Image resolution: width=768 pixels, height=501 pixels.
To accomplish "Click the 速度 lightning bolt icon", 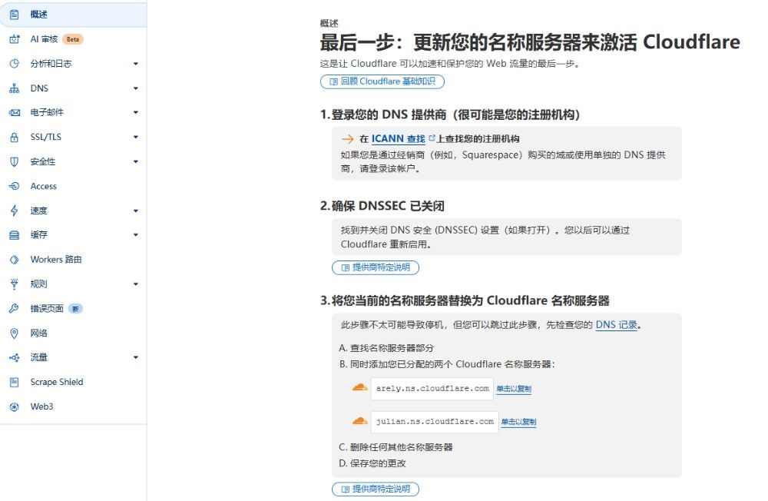I will coord(14,211).
